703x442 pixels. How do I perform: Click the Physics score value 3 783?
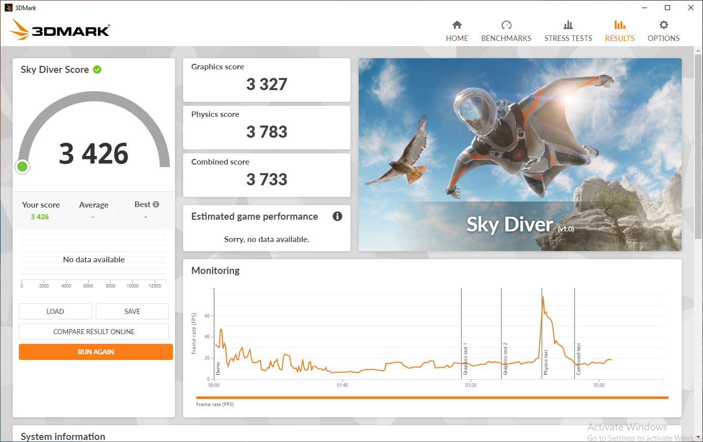coord(267,132)
